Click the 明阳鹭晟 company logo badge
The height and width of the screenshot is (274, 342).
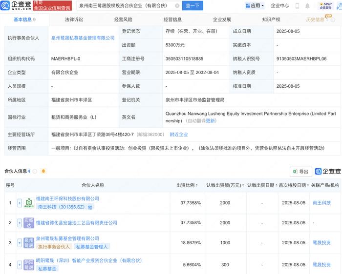click(29, 265)
